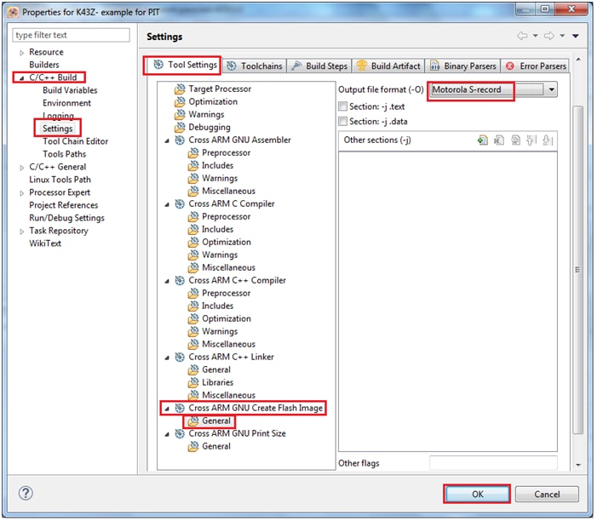Viewport: 597px width, 521px height.
Task: Click the Error Parsers red X icon
Action: point(510,66)
